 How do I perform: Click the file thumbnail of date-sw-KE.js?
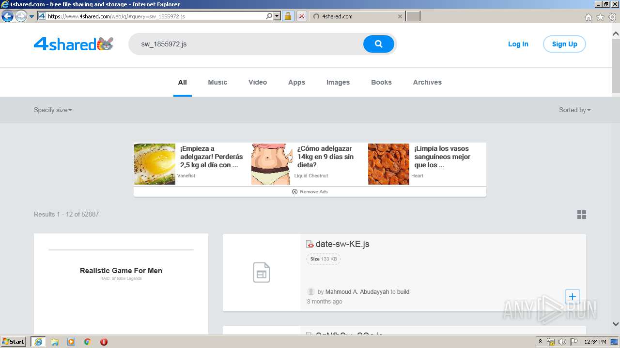click(262, 273)
